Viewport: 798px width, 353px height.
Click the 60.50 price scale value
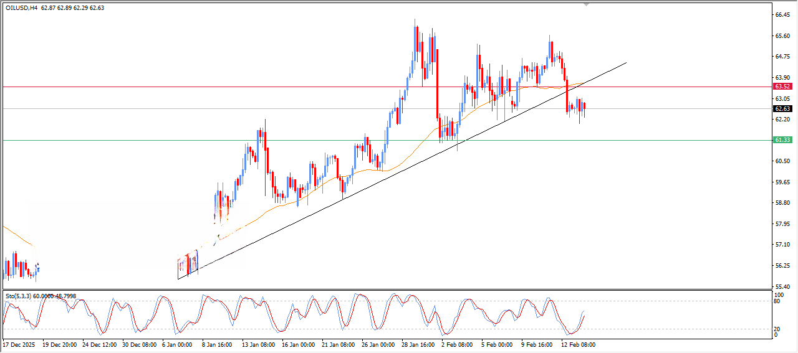782,161
